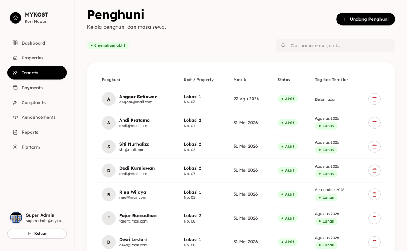Click Siti Nurhaliza's S avatar
Viewport: 407px width, 251px height.
[108, 147]
